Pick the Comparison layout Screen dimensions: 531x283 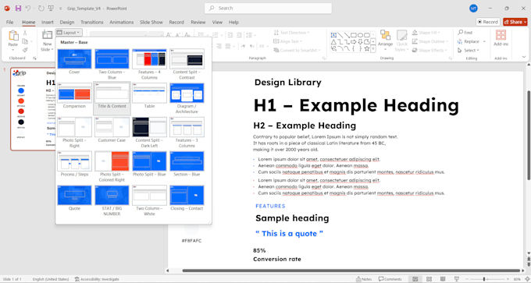pyautogui.click(x=74, y=96)
